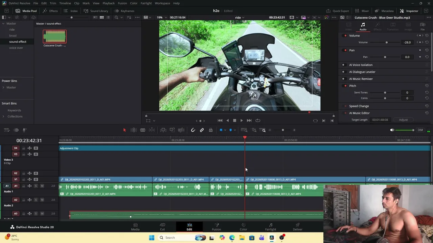Viewport: 433px width, 243px height.
Task: Click the Position Lock padlock icon
Action: pos(210,130)
